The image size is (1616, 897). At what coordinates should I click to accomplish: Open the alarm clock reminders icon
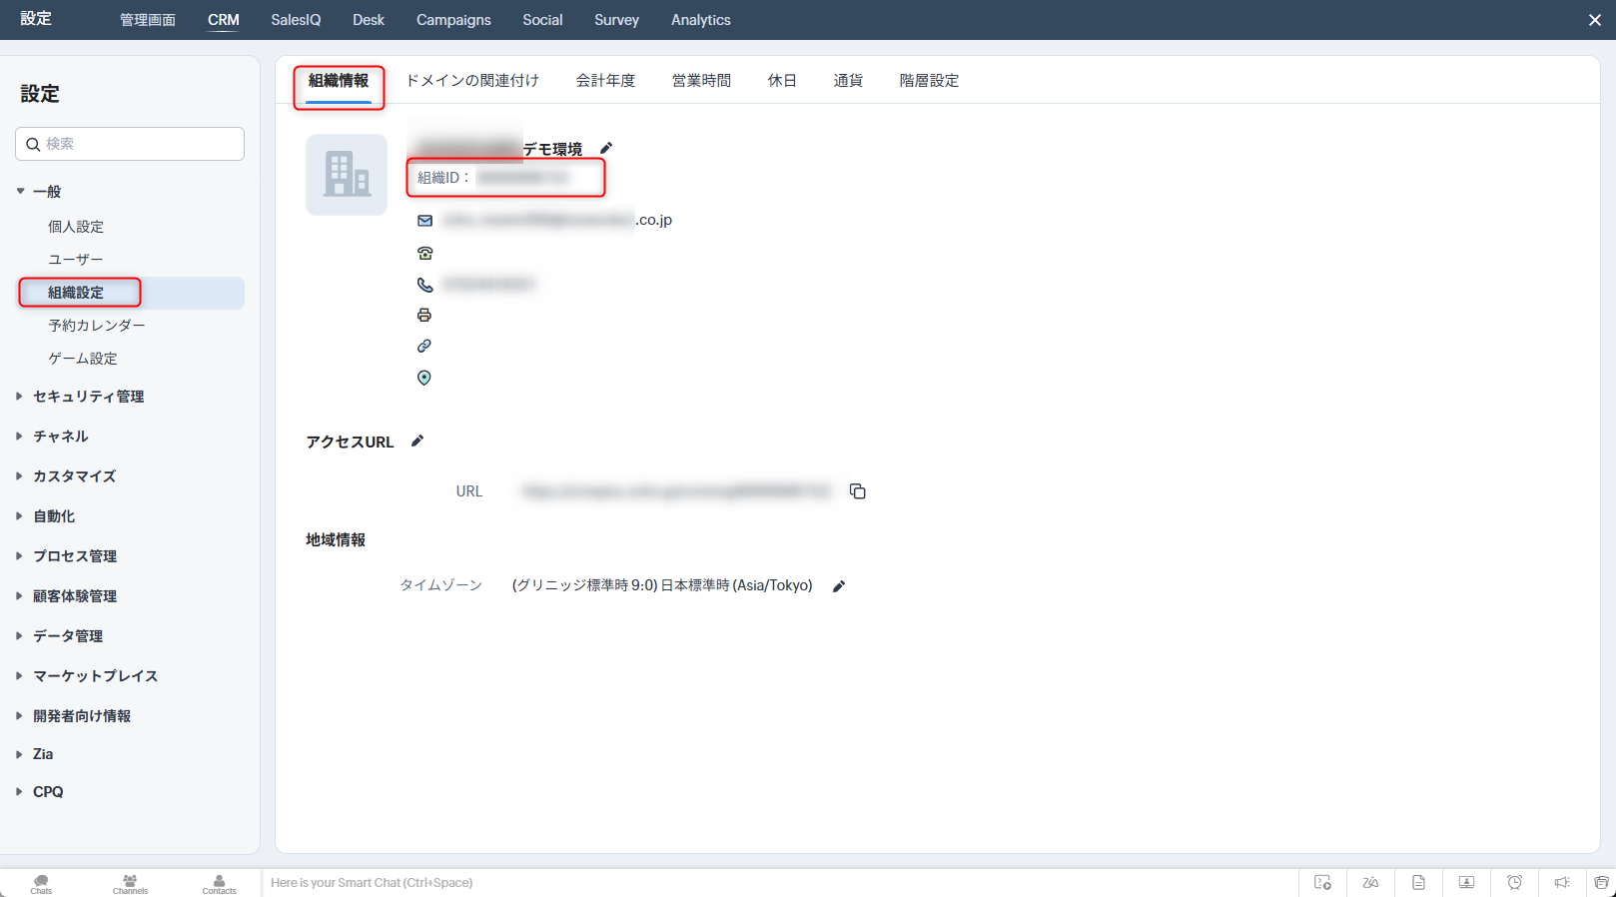click(x=1514, y=883)
